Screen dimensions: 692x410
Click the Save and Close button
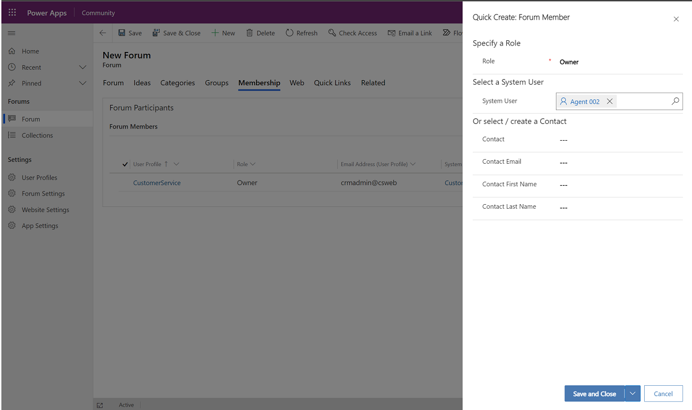pos(595,394)
